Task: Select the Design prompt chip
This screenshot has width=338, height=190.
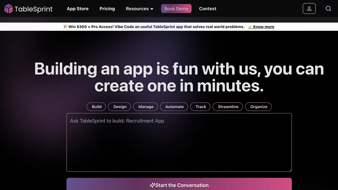Action: click(x=119, y=107)
